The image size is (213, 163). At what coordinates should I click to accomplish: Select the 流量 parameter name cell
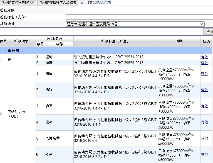[59, 74]
